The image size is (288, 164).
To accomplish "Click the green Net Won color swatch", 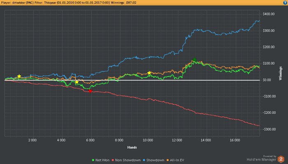I will tap(93, 160).
